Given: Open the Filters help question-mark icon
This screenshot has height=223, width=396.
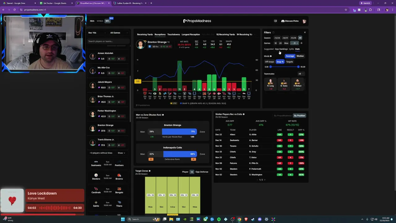Looking at the screenshot, I should pos(273,33).
